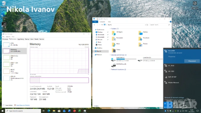201x113 pixels.
Task: Switch to the Details tab
Action: 36,39
